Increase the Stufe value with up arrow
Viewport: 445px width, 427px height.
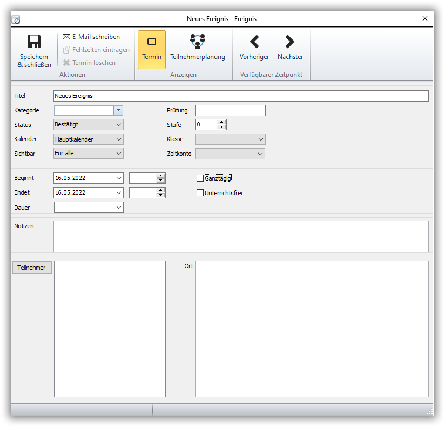[x=222, y=122]
